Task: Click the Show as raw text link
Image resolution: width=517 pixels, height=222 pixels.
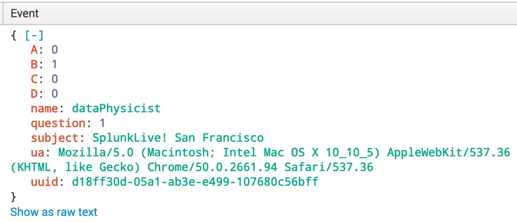Action: 54,212
